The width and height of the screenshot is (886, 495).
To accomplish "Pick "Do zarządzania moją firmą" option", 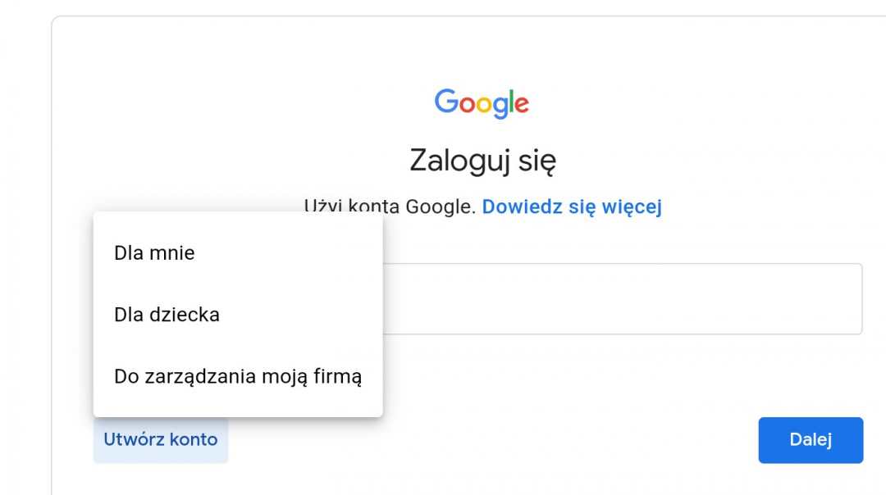I will pyautogui.click(x=238, y=377).
